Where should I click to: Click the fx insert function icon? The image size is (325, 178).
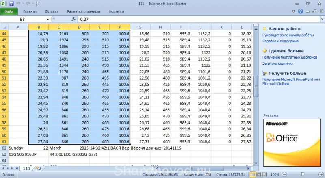[x=74, y=19]
